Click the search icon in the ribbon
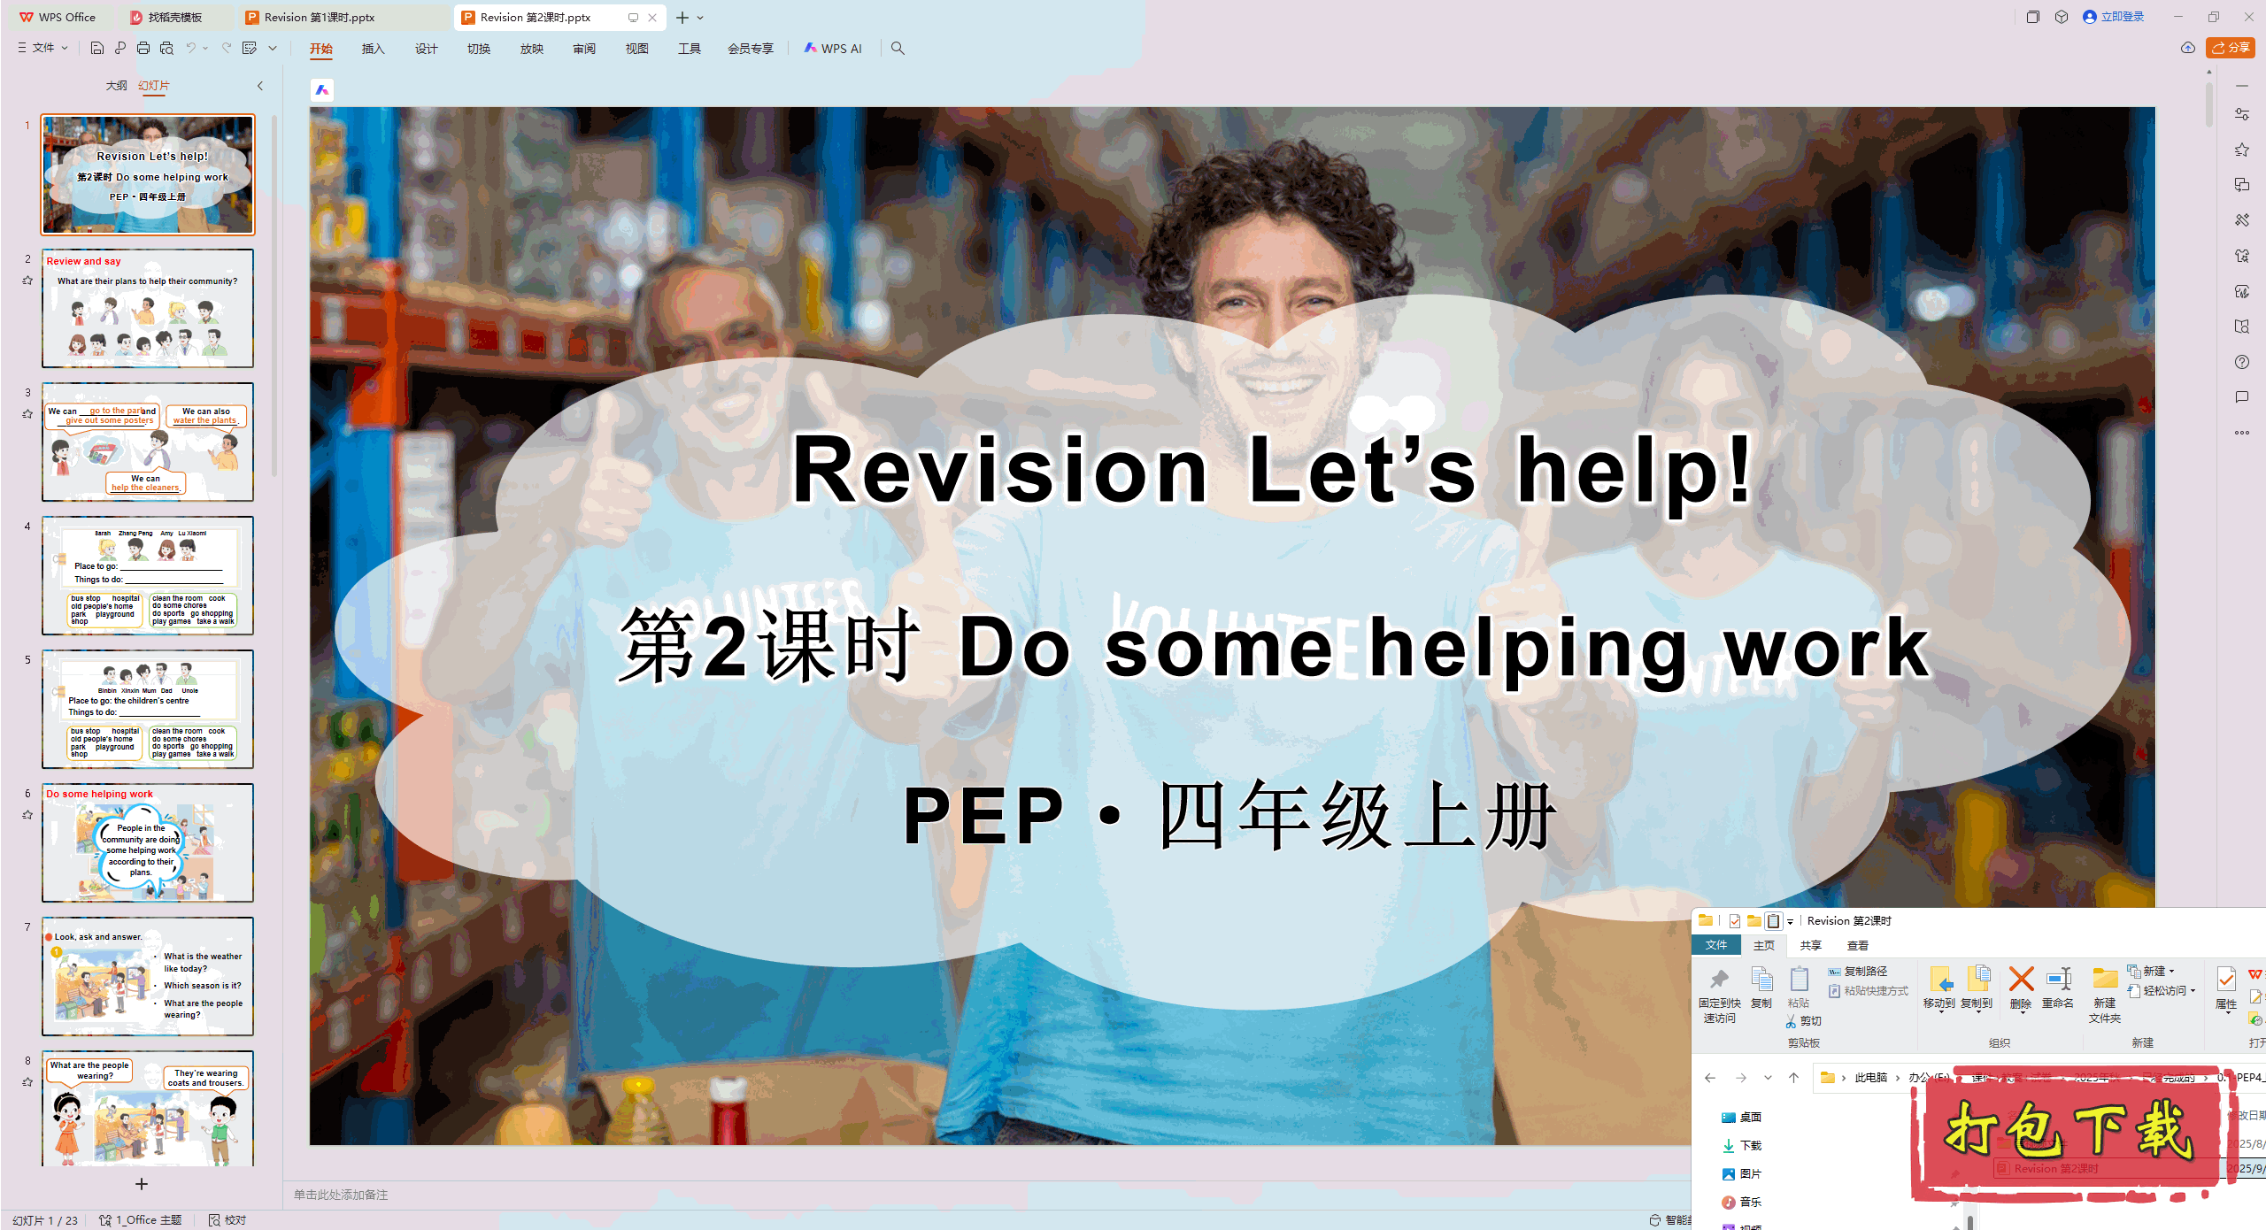Viewport: 2266px width, 1230px height. pos(898,48)
